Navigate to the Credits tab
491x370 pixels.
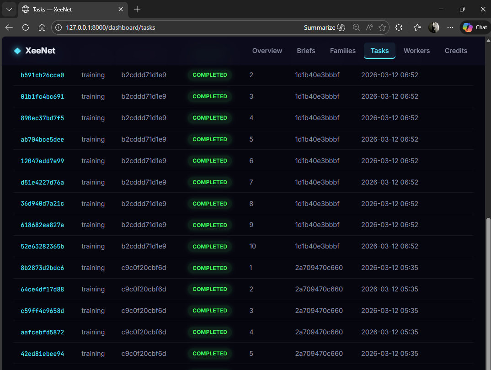(x=456, y=51)
